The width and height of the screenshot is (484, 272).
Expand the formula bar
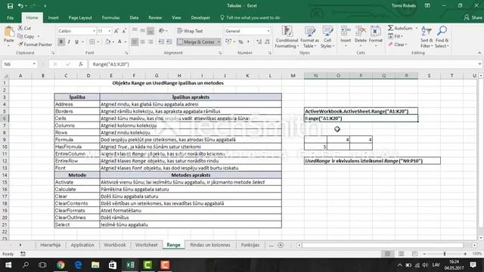[x=479, y=64]
